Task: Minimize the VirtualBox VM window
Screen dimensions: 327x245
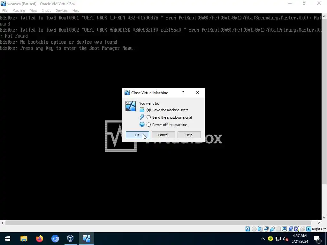Action: (290, 4)
